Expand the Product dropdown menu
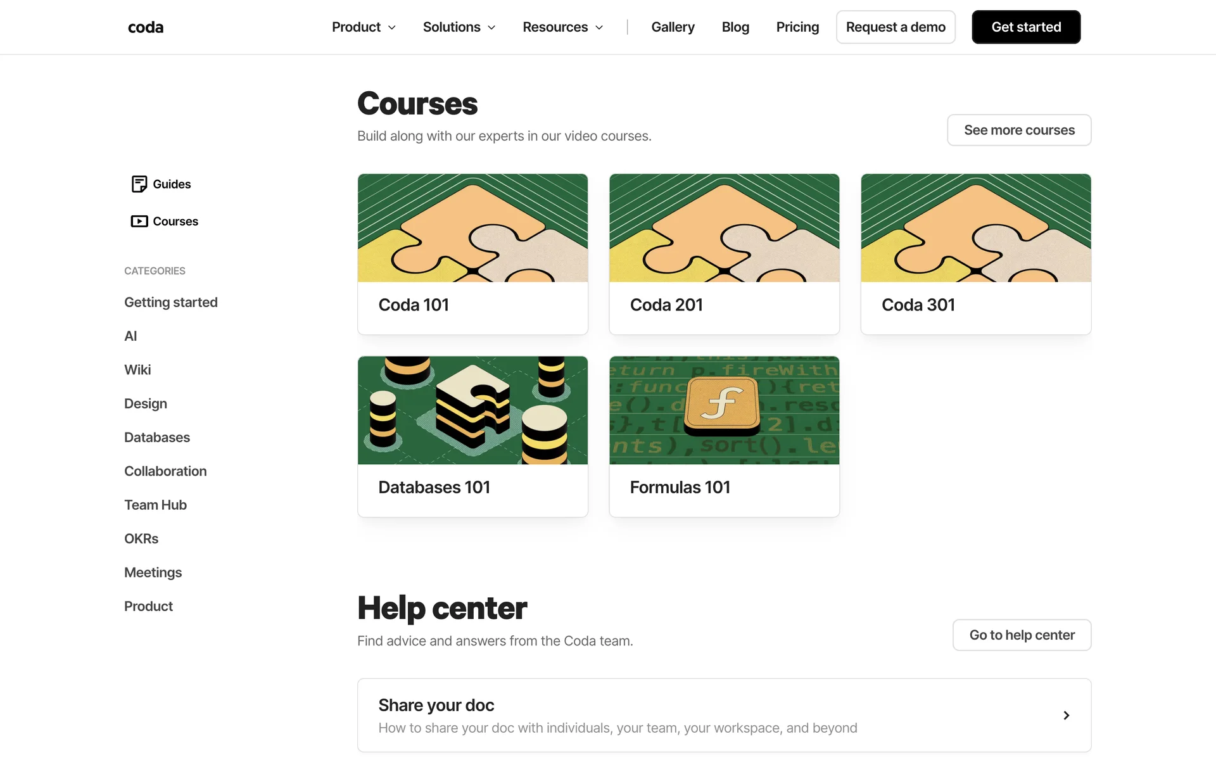This screenshot has width=1216, height=760. pyautogui.click(x=364, y=27)
